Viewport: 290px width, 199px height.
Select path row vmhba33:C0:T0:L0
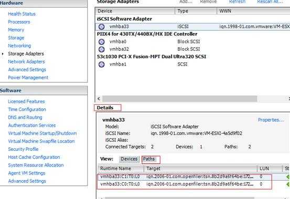[x=194, y=184]
